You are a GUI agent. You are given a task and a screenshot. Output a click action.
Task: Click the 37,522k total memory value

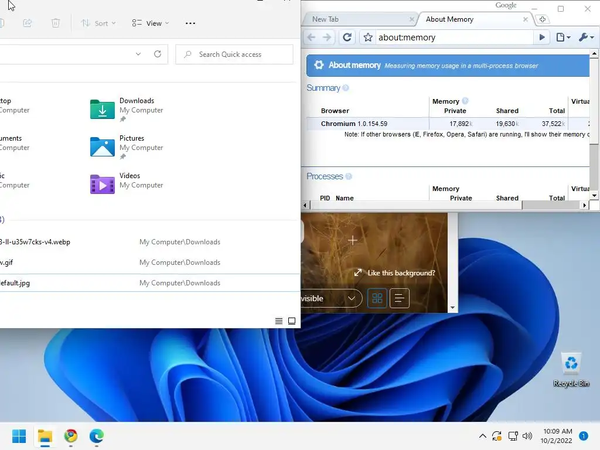point(553,124)
